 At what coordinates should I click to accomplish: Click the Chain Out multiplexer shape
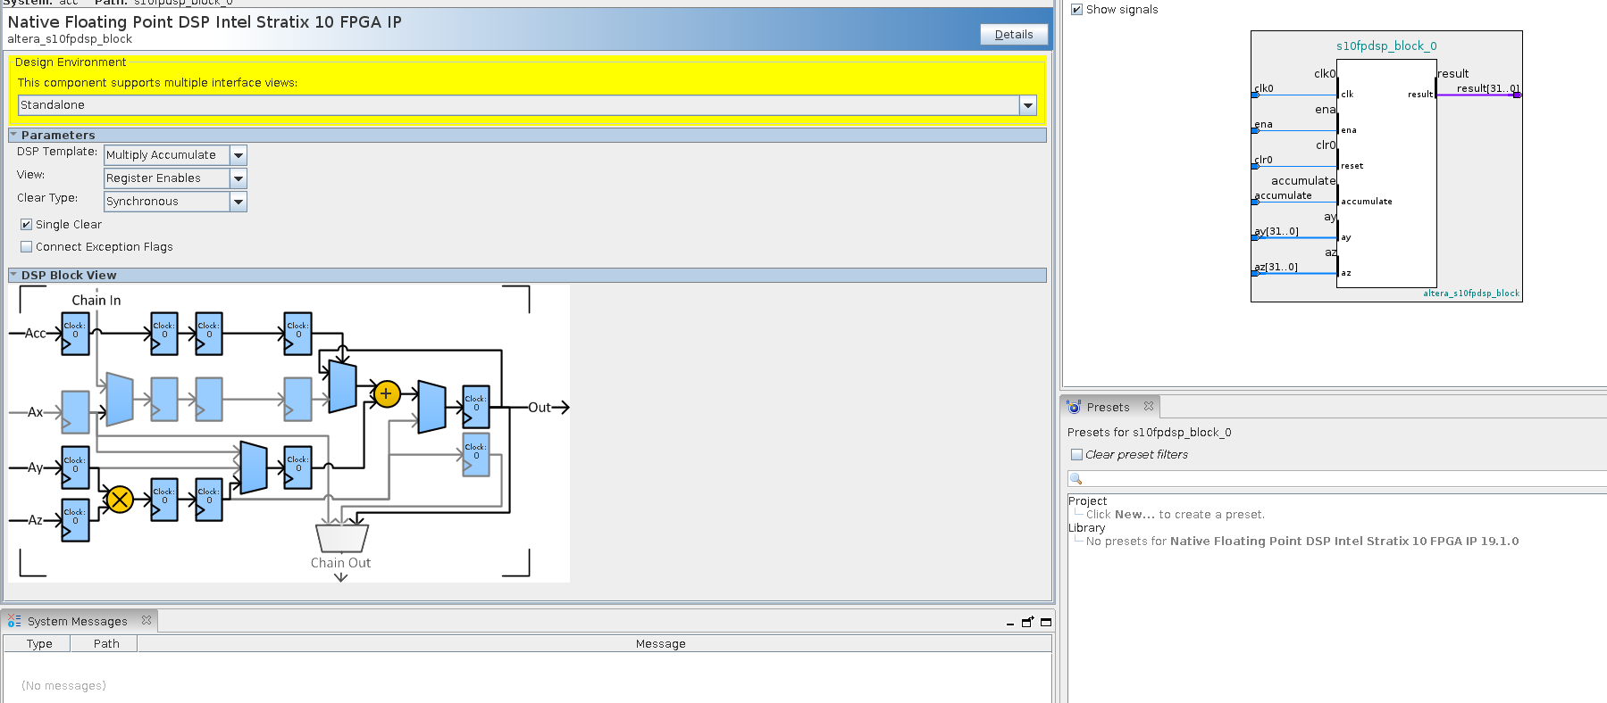[x=342, y=538]
